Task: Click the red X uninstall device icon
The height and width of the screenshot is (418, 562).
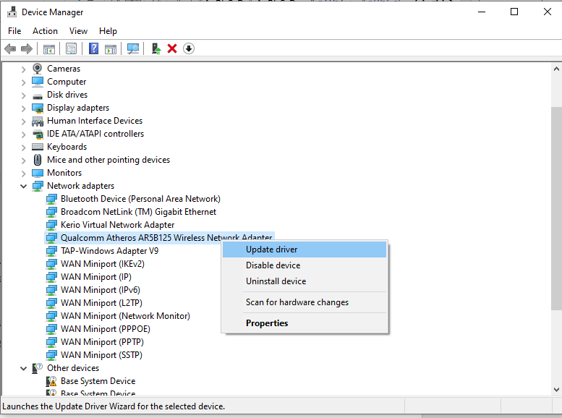Action: pyautogui.click(x=172, y=48)
